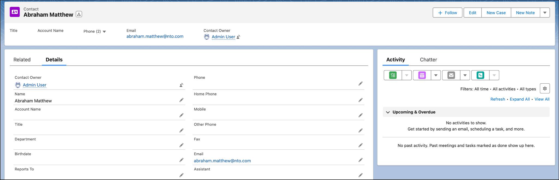Screen dimensions: 559x180
Task: Switch to the Related tab
Action: [22, 60]
